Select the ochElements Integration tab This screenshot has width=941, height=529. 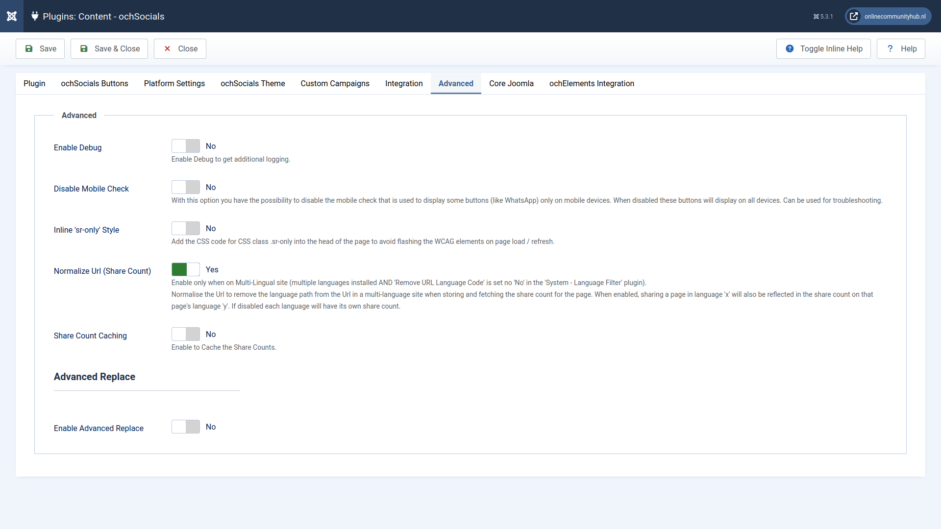click(592, 83)
